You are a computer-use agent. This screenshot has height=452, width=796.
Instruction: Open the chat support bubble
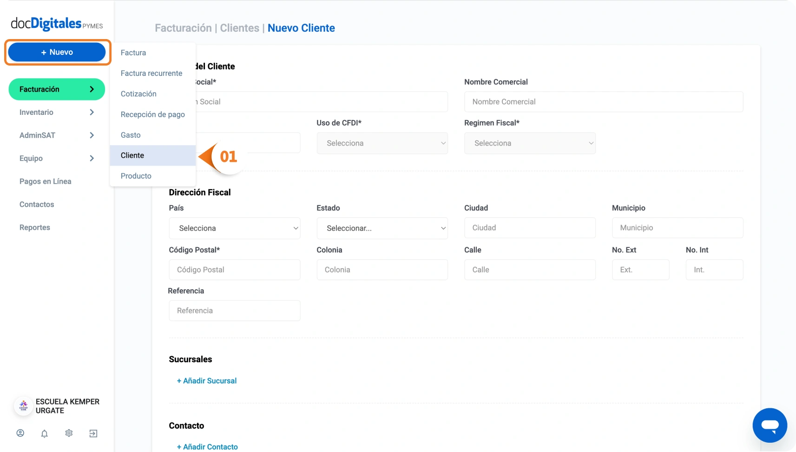(770, 425)
